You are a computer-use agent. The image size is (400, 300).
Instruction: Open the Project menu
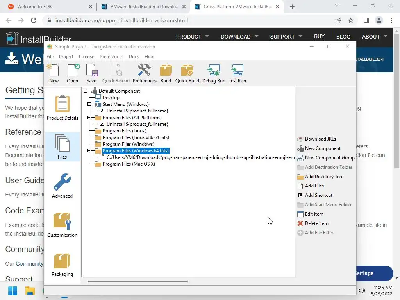[x=66, y=57]
